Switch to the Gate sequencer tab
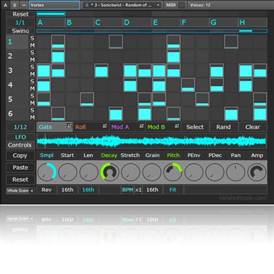Viewport: 274px width, 274px height. coord(54,127)
